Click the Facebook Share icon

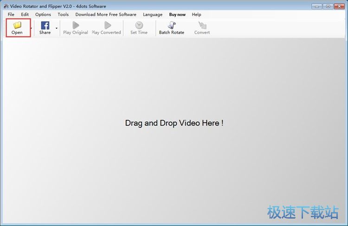pyautogui.click(x=45, y=25)
